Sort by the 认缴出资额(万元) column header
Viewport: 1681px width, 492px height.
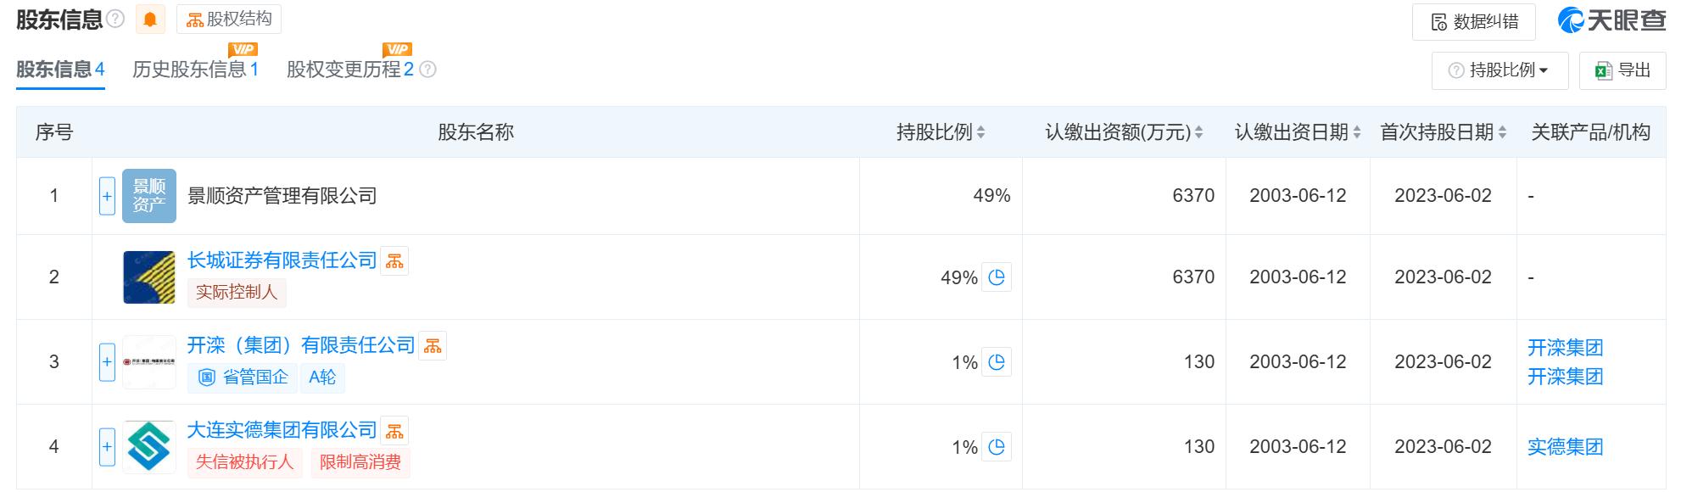click(1124, 132)
